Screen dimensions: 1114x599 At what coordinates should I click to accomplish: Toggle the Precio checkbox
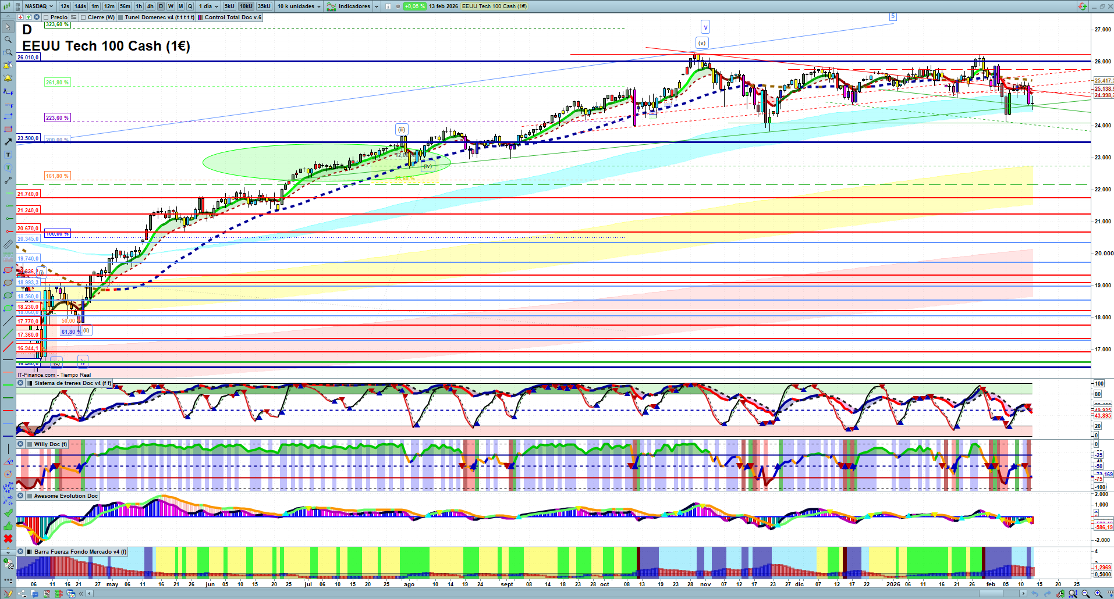point(47,17)
